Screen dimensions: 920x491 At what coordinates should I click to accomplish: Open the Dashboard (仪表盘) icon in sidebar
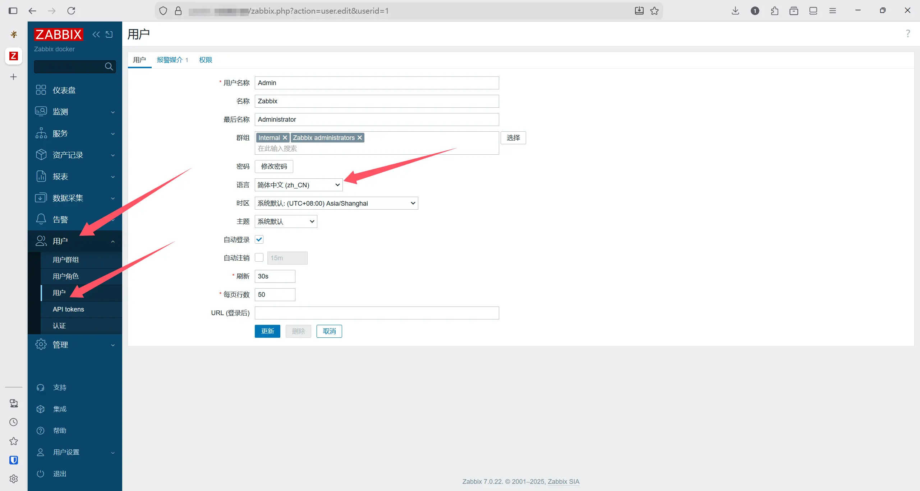coord(41,90)
